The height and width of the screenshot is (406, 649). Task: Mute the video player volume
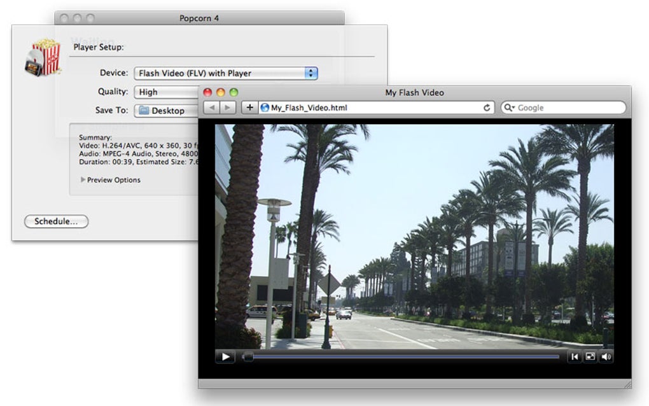pyautogui.click(x=606, y=356)
